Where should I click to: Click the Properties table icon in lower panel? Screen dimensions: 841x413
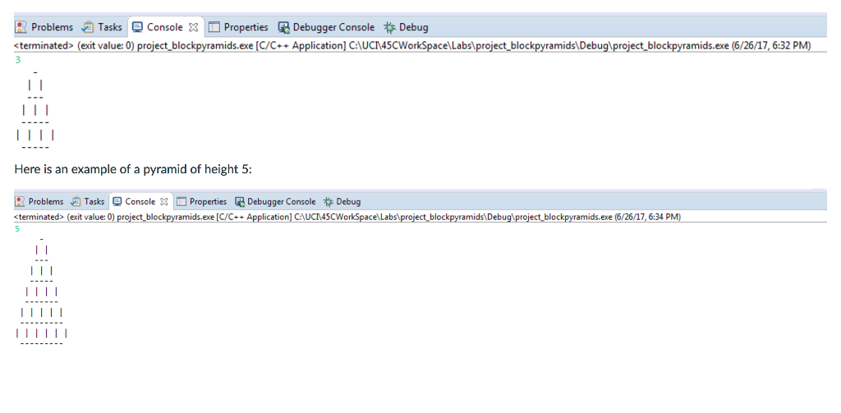click(x=182, y=202)
